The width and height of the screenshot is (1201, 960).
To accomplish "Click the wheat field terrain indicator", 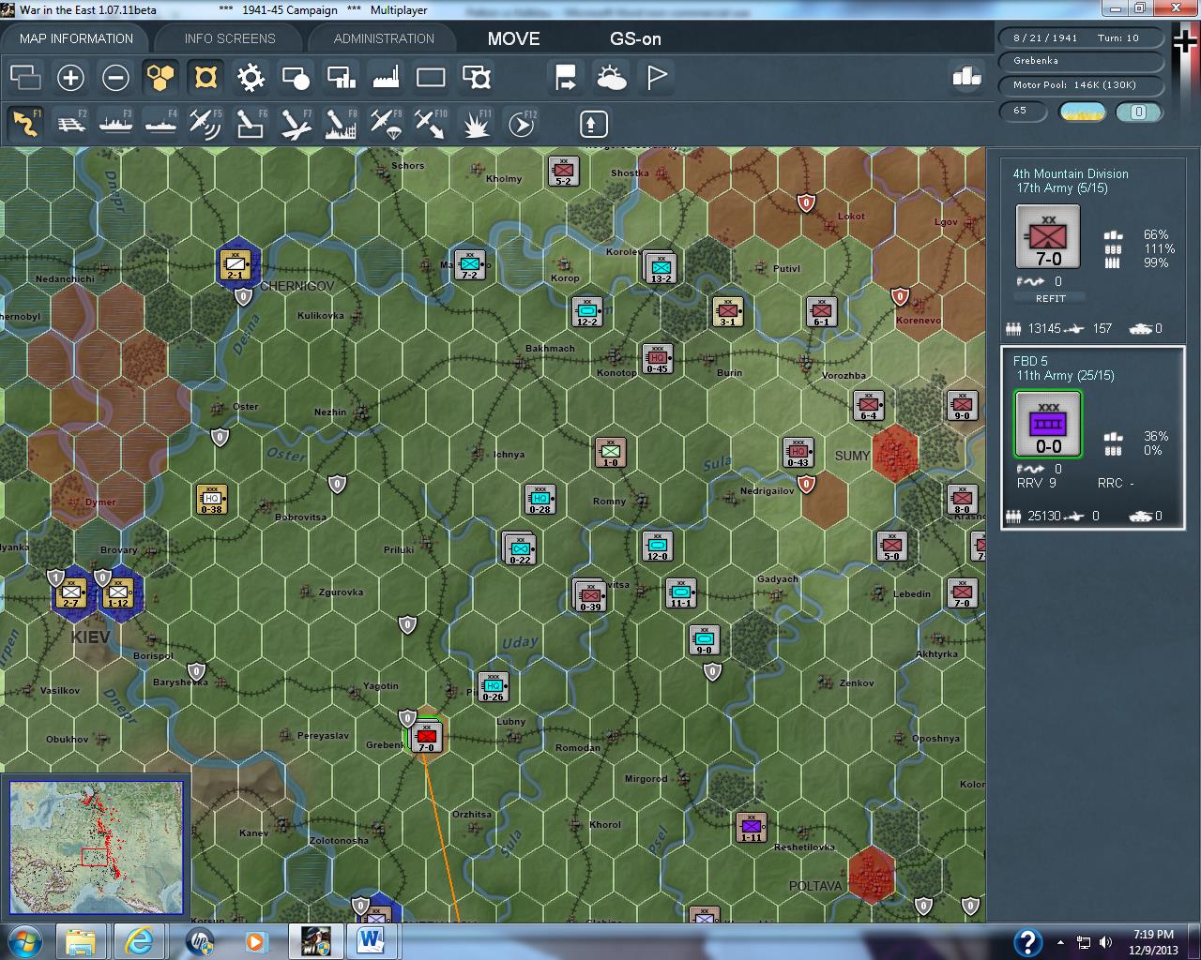I will tap(1083, 112).
